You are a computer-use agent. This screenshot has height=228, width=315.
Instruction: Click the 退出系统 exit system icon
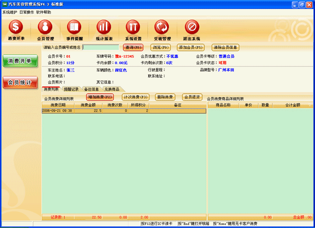click(192, 30)
